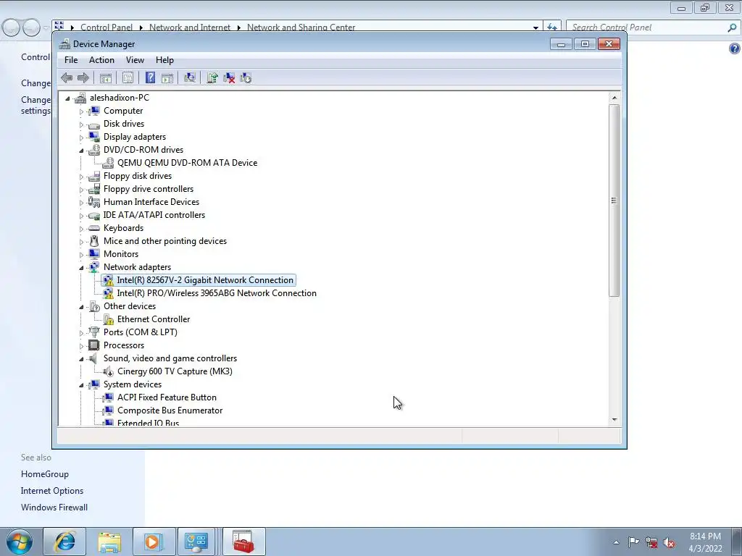Select Intel(R) 82567V-2 Gigabit Network Connection
Viewport: 742px width, 556px height.
(x=205, y=280)
